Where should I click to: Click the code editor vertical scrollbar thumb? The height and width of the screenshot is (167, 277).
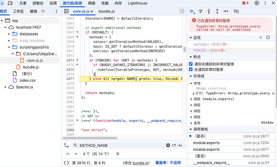pyautogui.click(x=185, y=49)
